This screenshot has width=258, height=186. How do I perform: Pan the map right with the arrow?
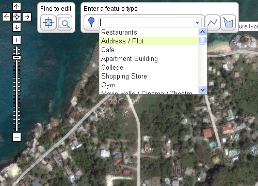coord(27,17)
